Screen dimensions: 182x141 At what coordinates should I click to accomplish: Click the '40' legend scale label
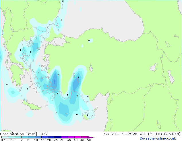[x=75, y=140]
